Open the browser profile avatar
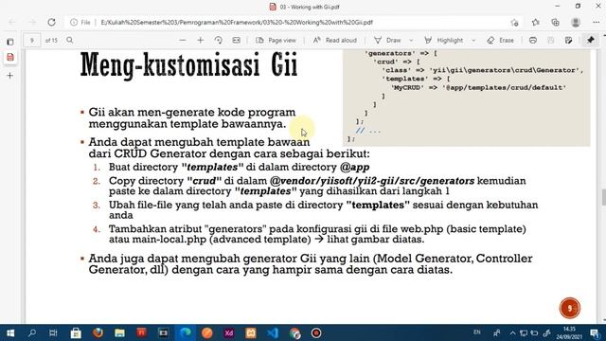 tap(576, 23)
